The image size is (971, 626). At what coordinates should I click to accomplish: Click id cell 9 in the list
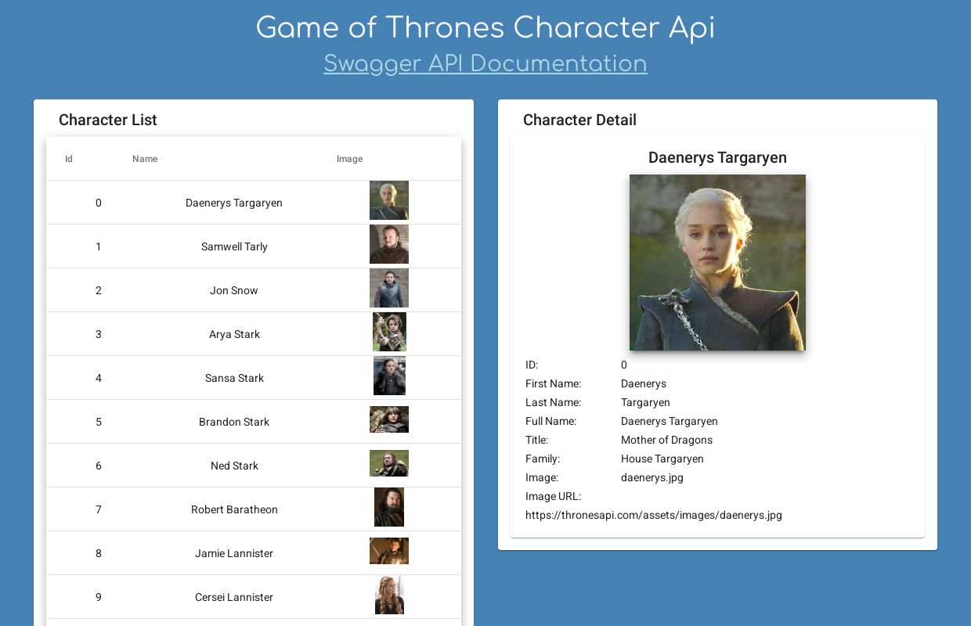coord(99,597)
